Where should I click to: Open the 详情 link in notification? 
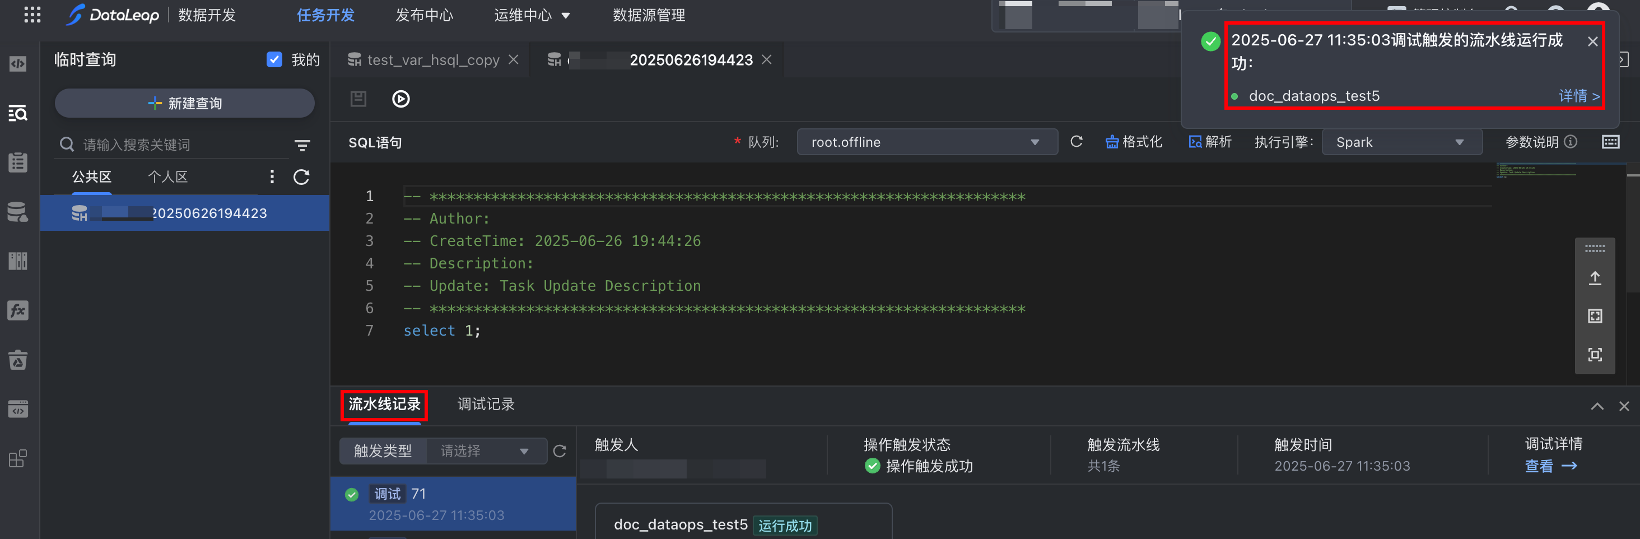click(x=1578, y=96)
